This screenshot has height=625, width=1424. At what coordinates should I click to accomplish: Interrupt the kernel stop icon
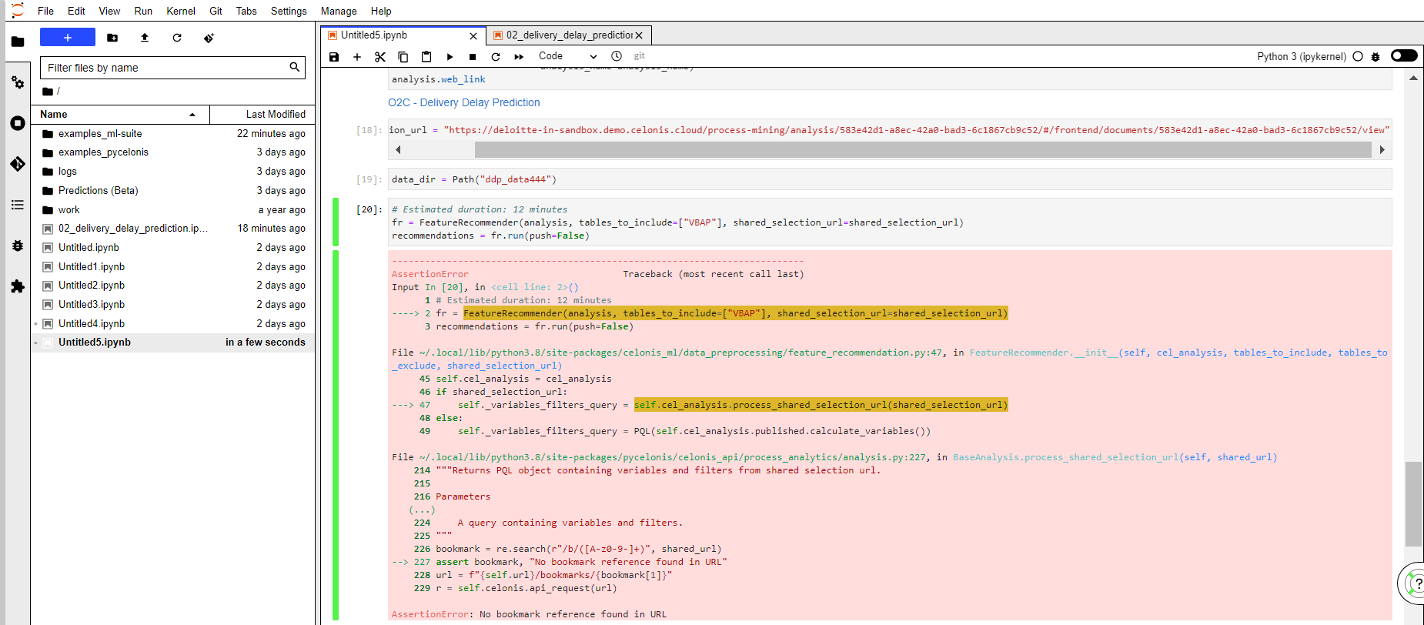click(473, 56)
